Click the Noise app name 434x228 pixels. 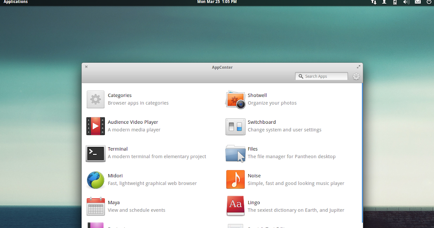click(x=254, y=176)
